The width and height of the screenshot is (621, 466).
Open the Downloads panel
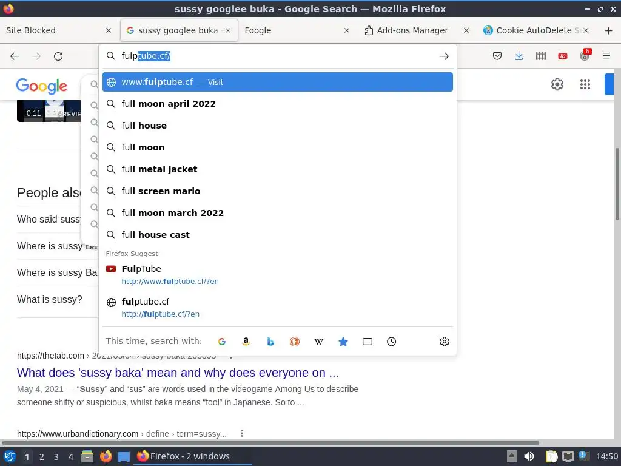tap(519, 56)
